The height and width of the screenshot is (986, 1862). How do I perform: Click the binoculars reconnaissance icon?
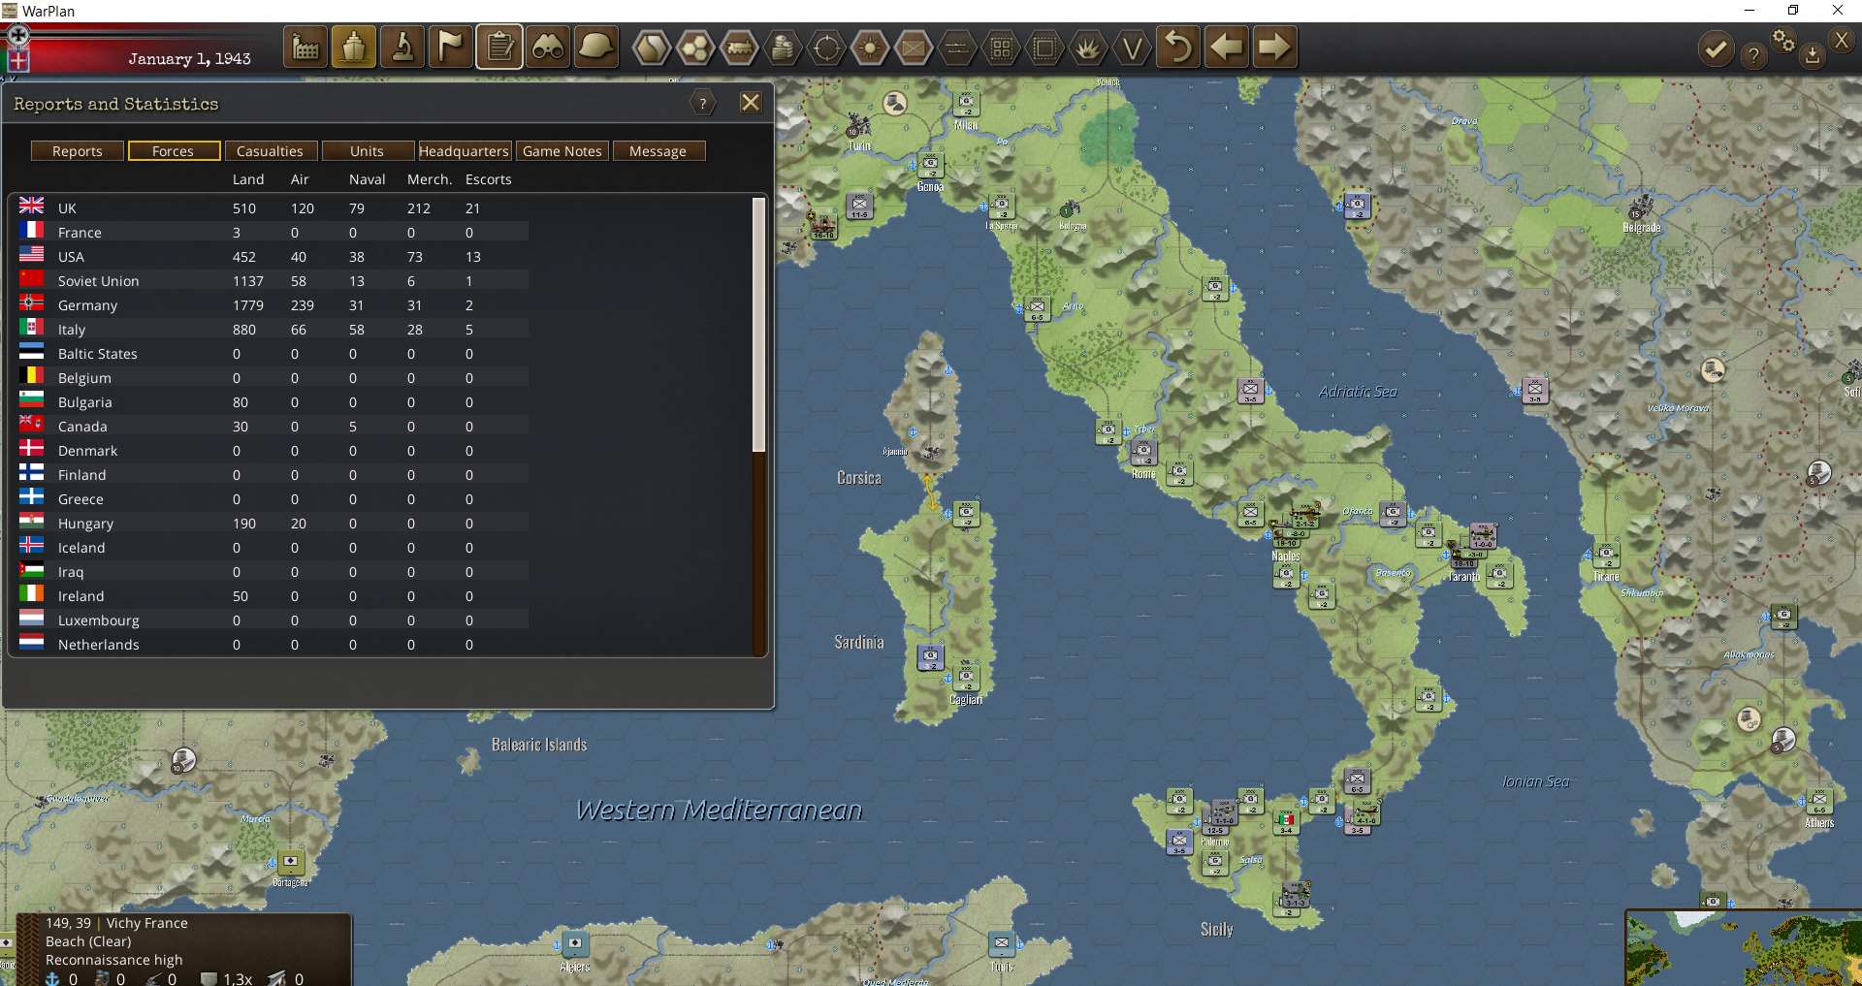click(548, 48)
